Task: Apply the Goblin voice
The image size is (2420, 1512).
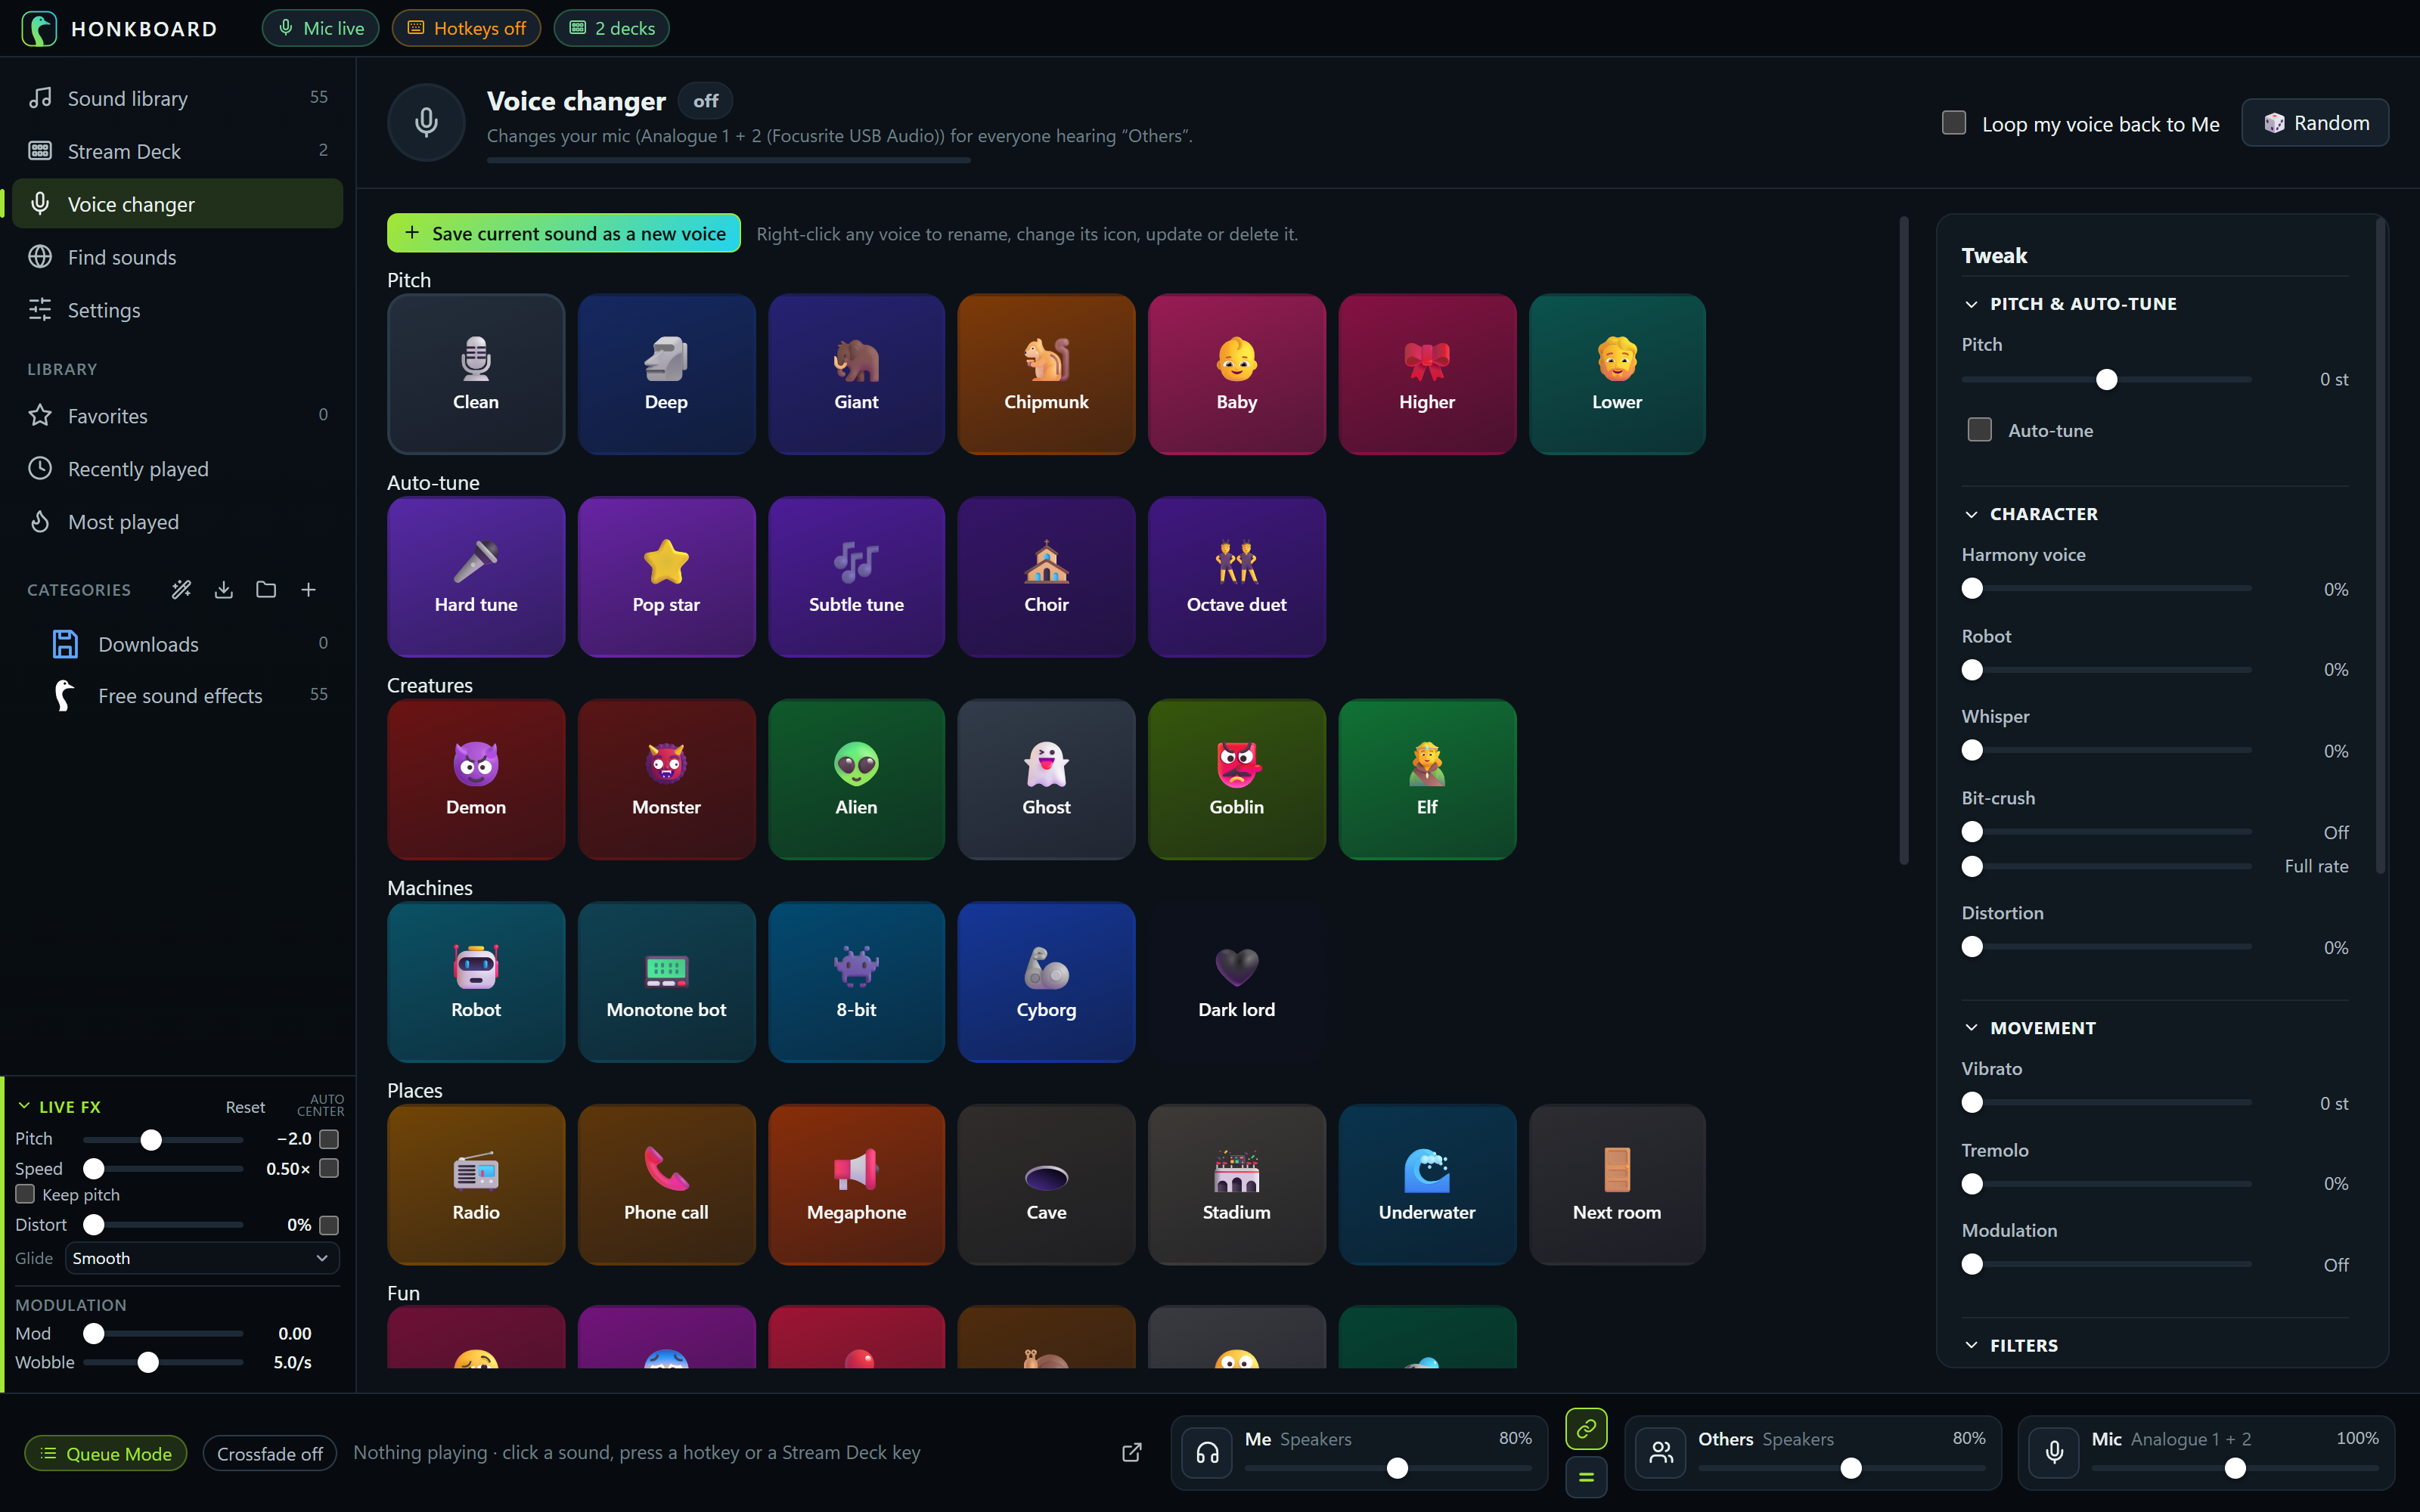Action: pos(1237,779)
